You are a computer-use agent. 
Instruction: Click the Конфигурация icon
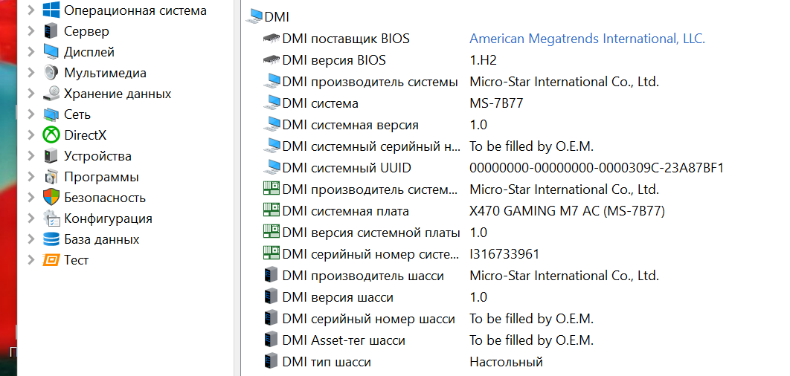click(51, 218)
